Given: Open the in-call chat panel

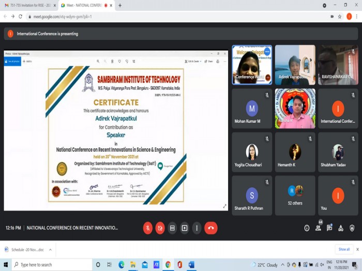Looking at the screenshot, I should coord(329,228).
